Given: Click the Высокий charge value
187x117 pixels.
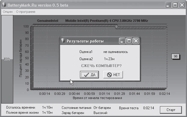Looking at the screenshot, I should pos(100,113).
